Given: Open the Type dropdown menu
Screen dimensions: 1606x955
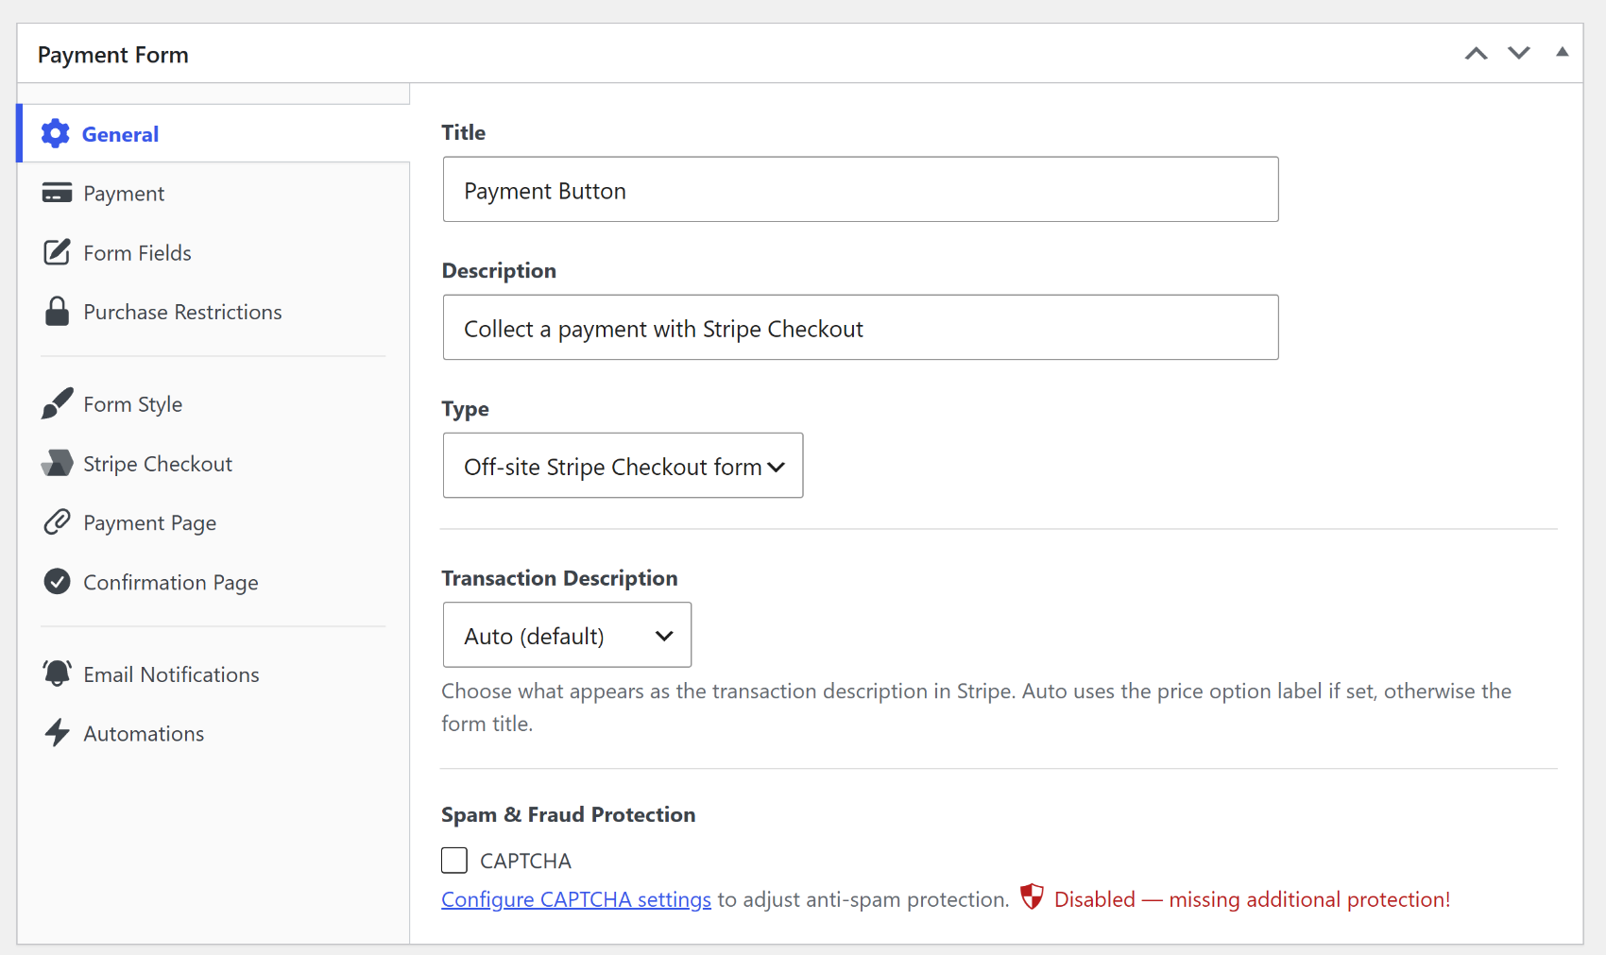Looking at the screenshot, I should [x=623, y=466].
